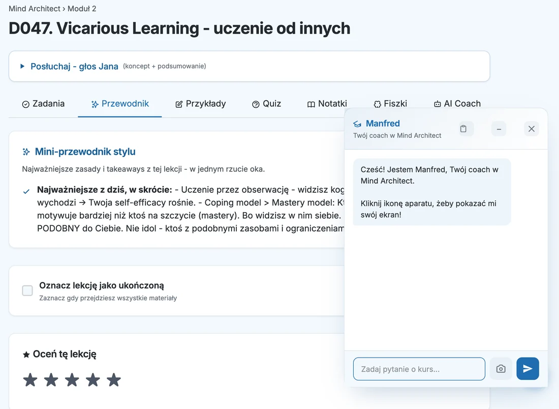Screen dimensions: 559x409
Task: Focus the Zadaj pytanie o kurs input
Action: [x=419, y=369]
